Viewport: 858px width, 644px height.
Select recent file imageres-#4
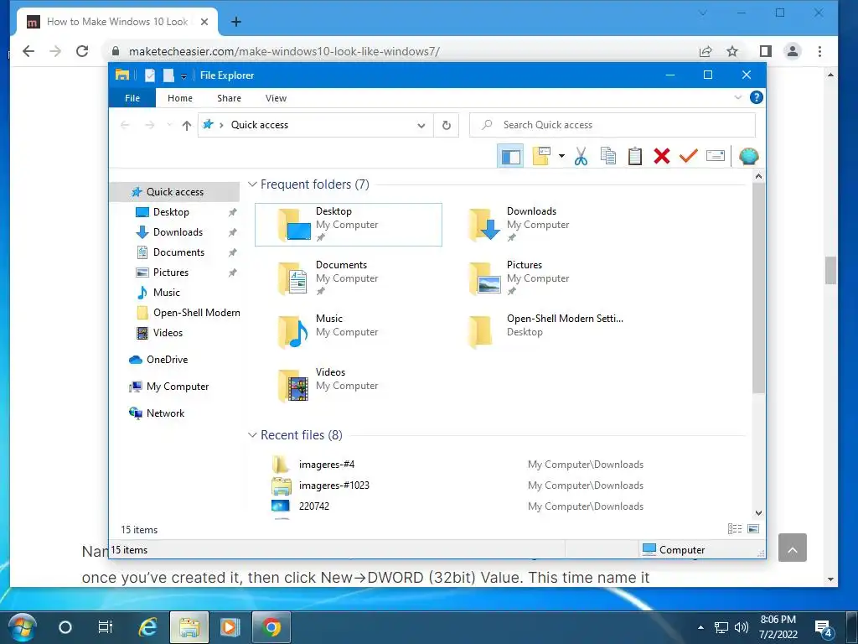pos(327,465)
